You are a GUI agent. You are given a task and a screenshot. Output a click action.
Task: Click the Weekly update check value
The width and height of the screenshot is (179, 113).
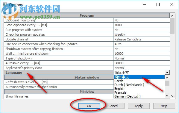pyautogui.click(x=142, y=34)
